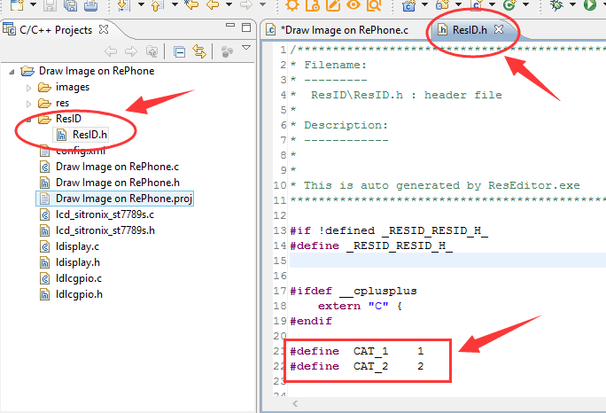Expand the images folder
Image resolution: width=606 pixels, height=413 pixels.
[x=28, y=88]
